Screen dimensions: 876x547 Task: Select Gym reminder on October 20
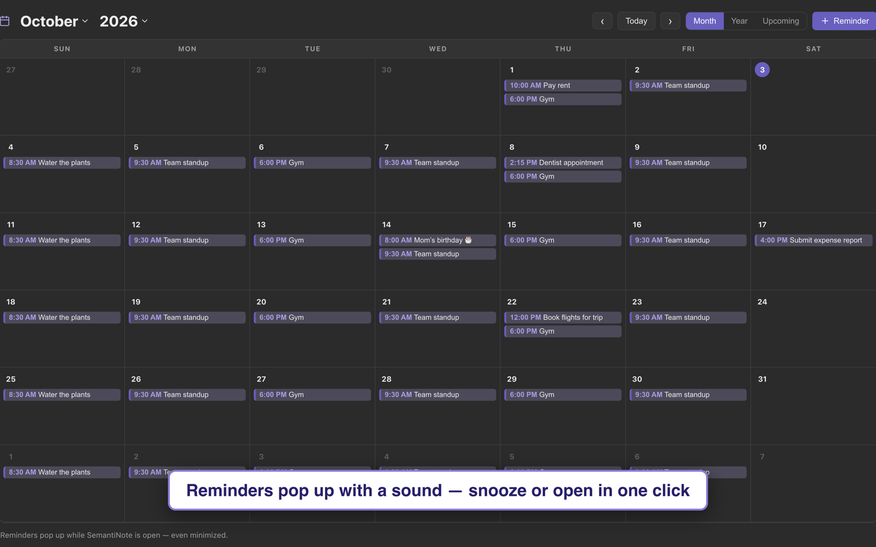pyautogui.click(x=312, y=318)
